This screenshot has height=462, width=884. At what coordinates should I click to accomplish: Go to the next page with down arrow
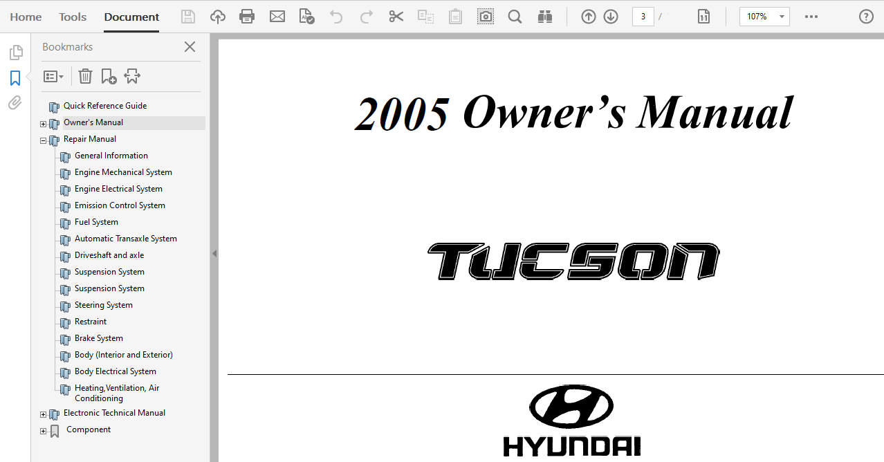611,16
